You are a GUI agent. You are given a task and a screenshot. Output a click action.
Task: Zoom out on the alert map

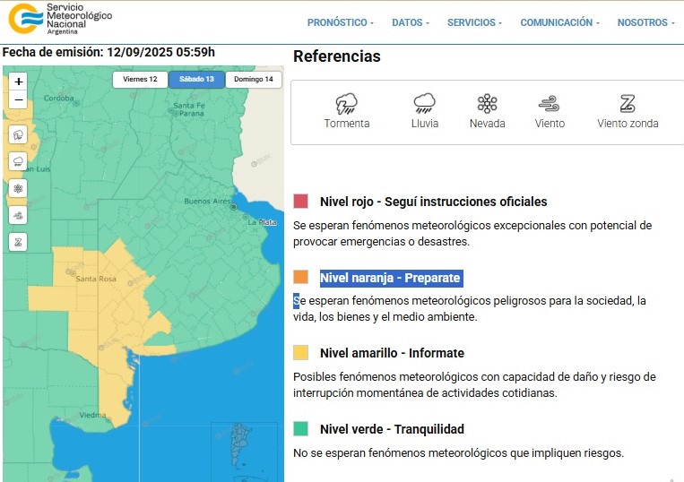[x=19, y=99]
